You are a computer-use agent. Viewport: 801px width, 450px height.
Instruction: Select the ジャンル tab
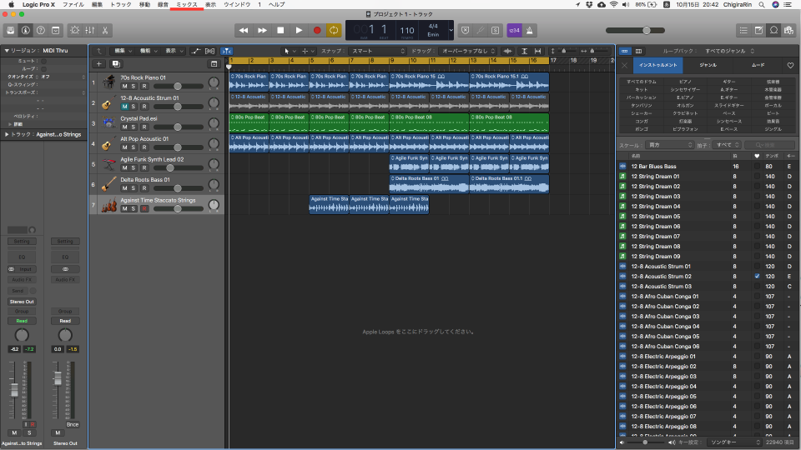(708, 65)
